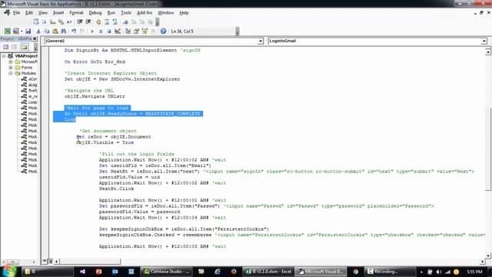
Task: Collapse the Modules folder in the tree
Action: click(11, 73)
